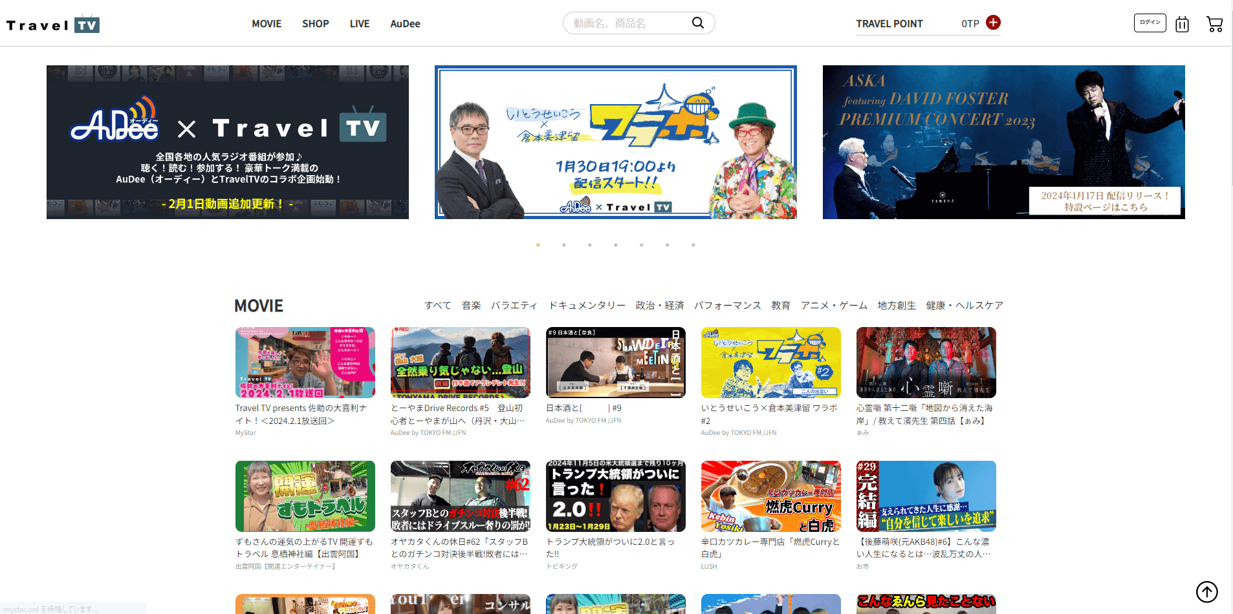
Task: Open the 'トランプ大統領がついに2.0と言った!!' title
Action: click(611, 548)
